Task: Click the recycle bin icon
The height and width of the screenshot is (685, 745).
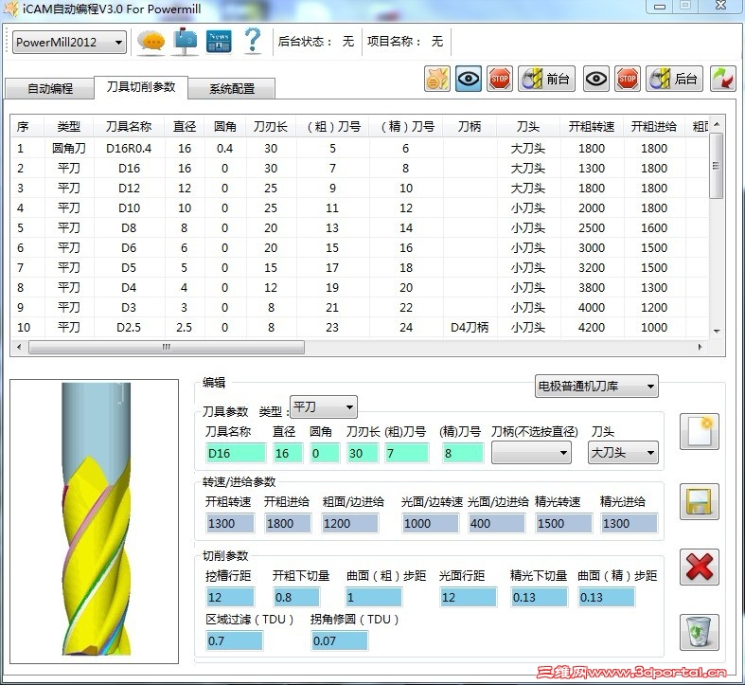Action: pos(700,633)
